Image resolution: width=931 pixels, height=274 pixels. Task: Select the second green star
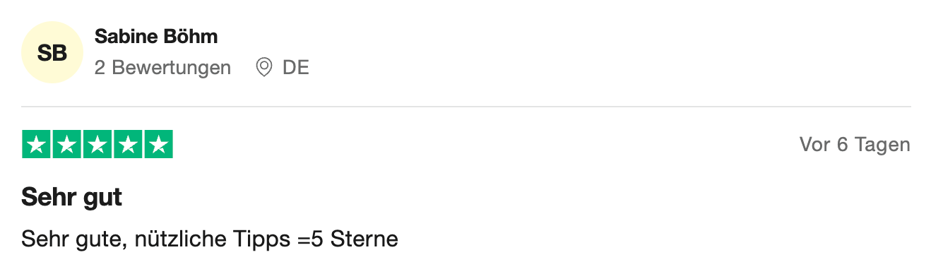[x=66, y=145]
